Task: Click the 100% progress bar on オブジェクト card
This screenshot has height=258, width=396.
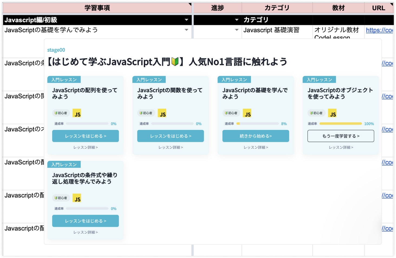Action: click(x=341, y=124)
